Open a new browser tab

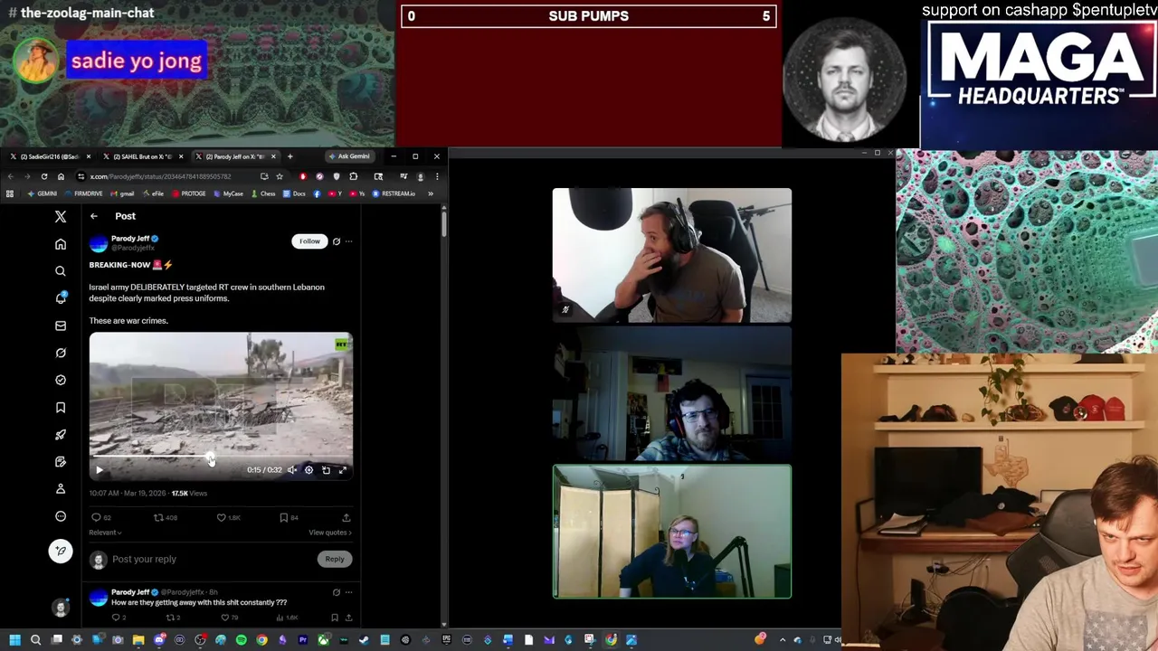click(289, 156)
